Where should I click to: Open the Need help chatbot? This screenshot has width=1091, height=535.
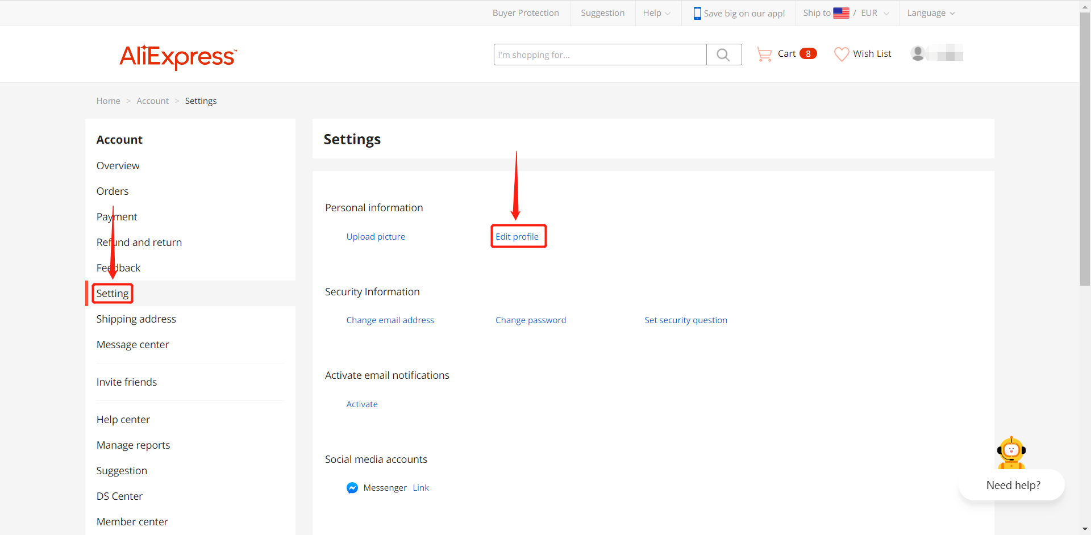(1012, 485)
